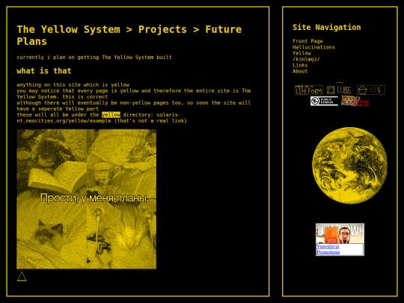This screenshot has height=303, width=404.
Task: Click the 'what is that' heading
Action: point(44,71)
